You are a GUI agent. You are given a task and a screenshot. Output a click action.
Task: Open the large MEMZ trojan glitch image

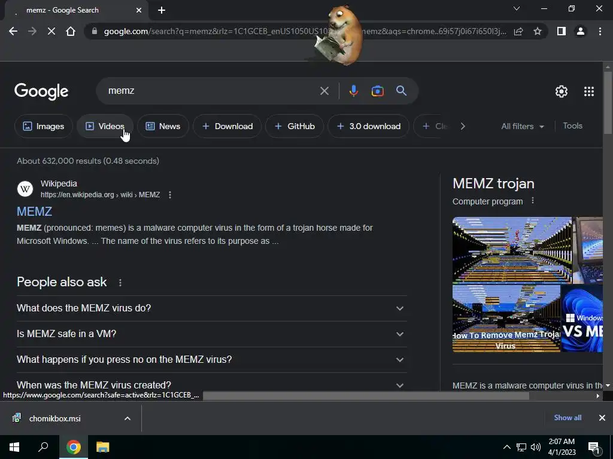point(512,250)
